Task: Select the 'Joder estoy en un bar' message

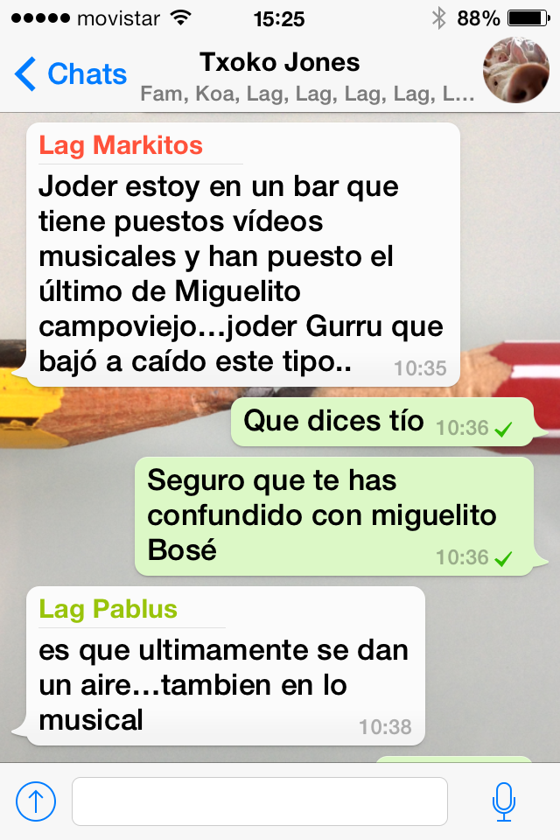Action: [x=243, y=255]
